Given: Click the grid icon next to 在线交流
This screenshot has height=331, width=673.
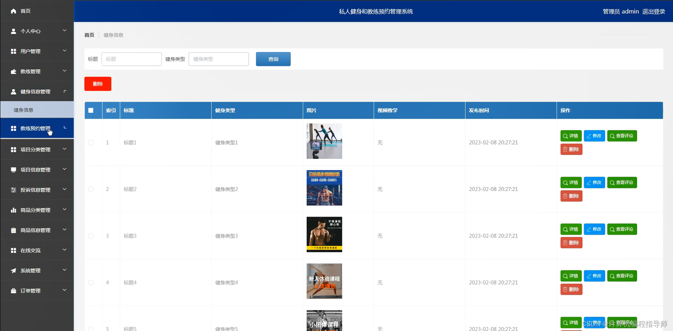Looking at the screenshot, I should tap(14, 250).
